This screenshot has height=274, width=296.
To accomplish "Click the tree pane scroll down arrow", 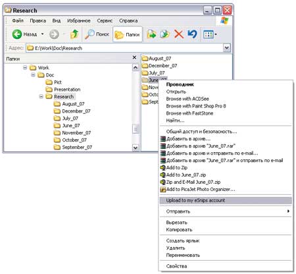I will coord(136,148).
